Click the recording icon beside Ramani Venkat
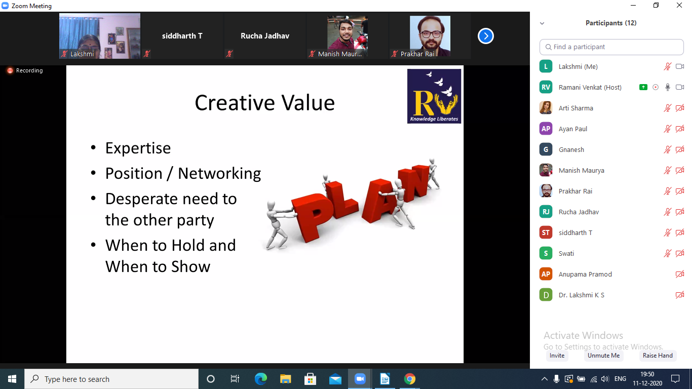Image resolution: width=692 pixels, height=389 pixels. click(x=656, y=87)
